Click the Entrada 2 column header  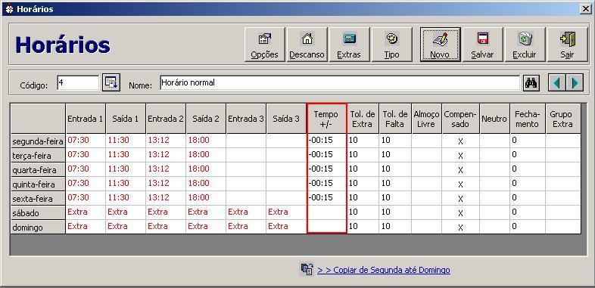(166, 119)
